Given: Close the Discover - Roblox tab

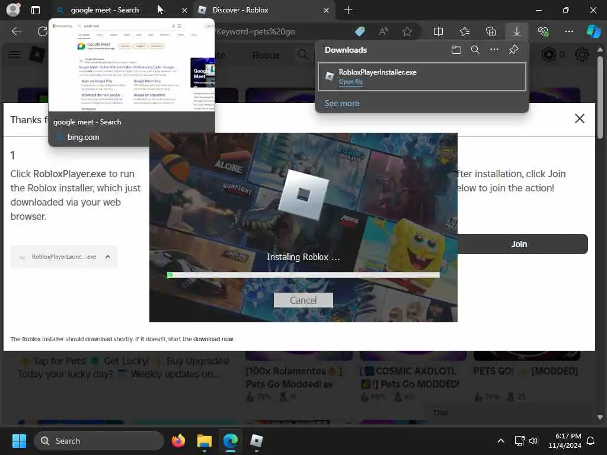Looking at the screenshot, I should click(326, 11).
